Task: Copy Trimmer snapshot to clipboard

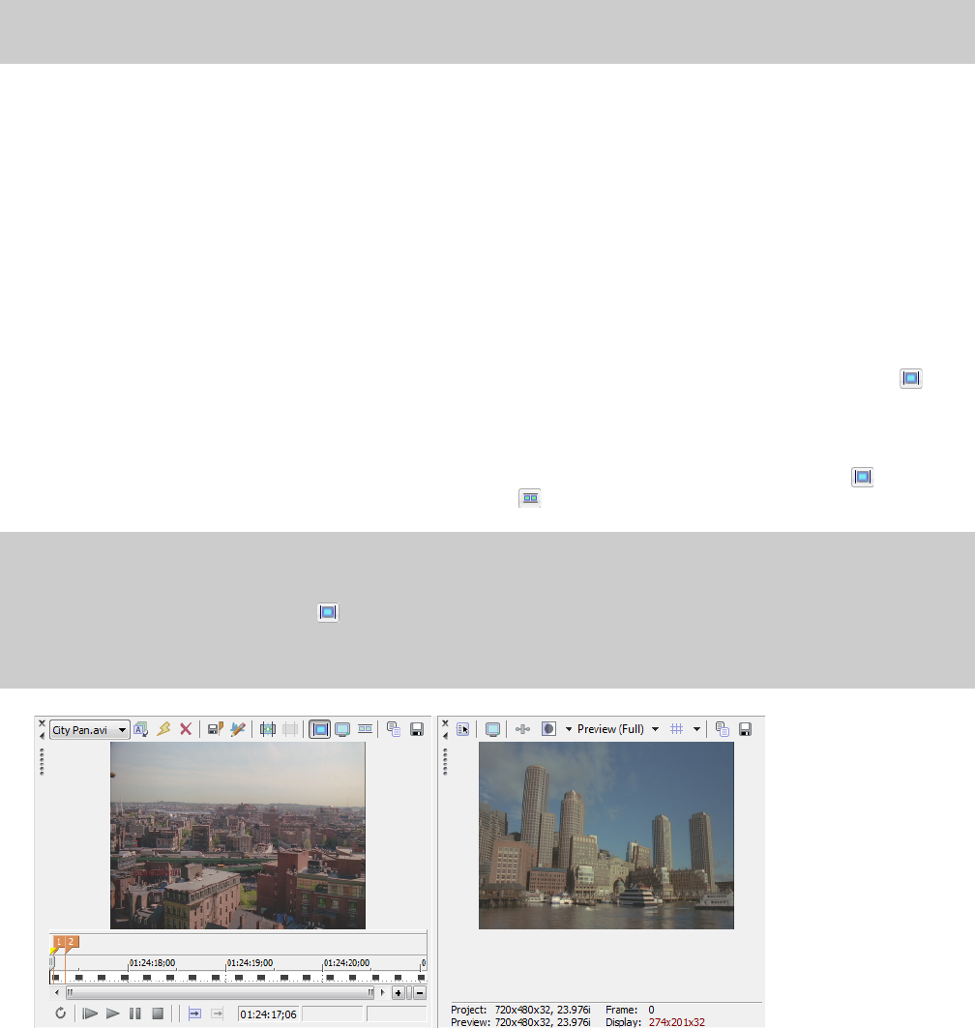Action: pos(394,729)
